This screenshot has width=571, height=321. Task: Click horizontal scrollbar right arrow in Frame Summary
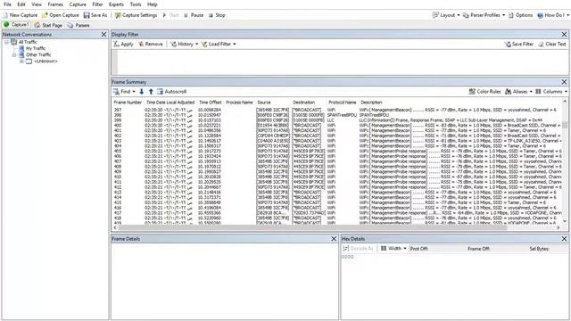[559, 227]
